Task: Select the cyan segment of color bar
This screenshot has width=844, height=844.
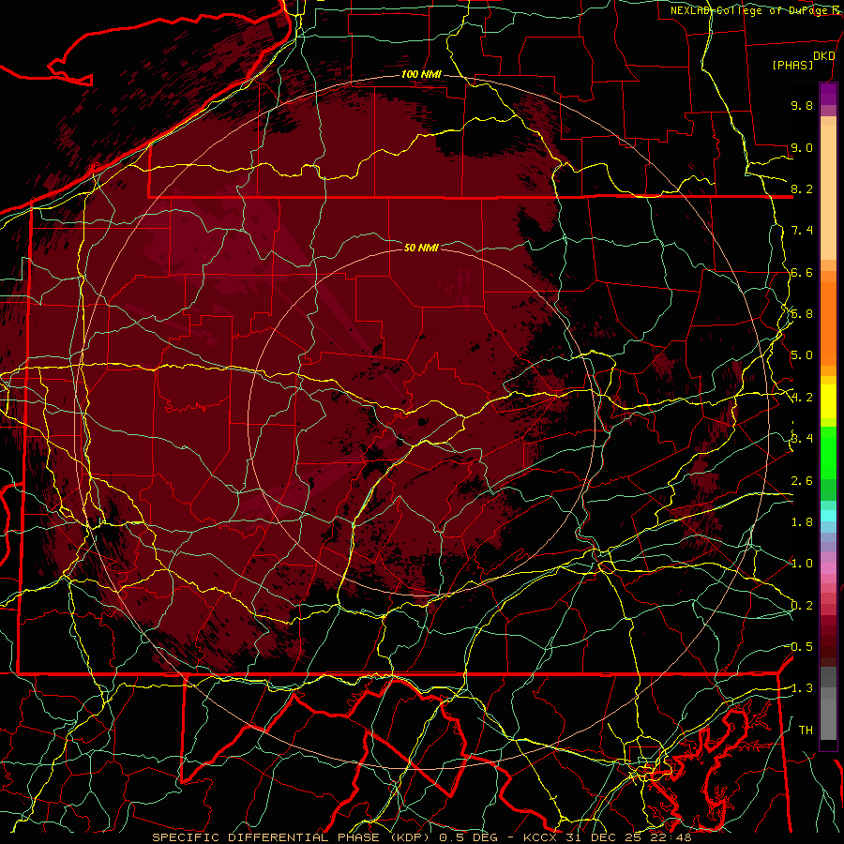Action: click(828, 515)
